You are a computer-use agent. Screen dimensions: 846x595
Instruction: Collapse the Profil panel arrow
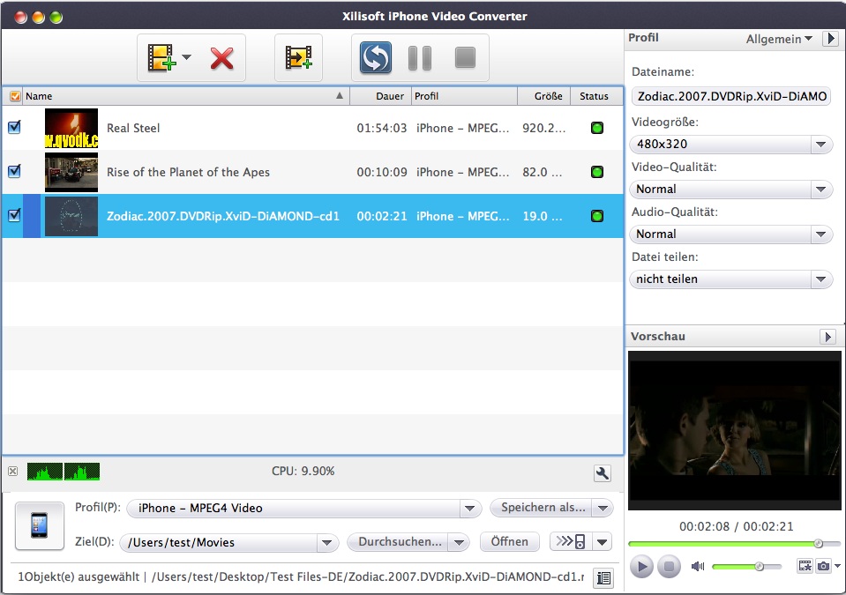click(x=830, y=39)
